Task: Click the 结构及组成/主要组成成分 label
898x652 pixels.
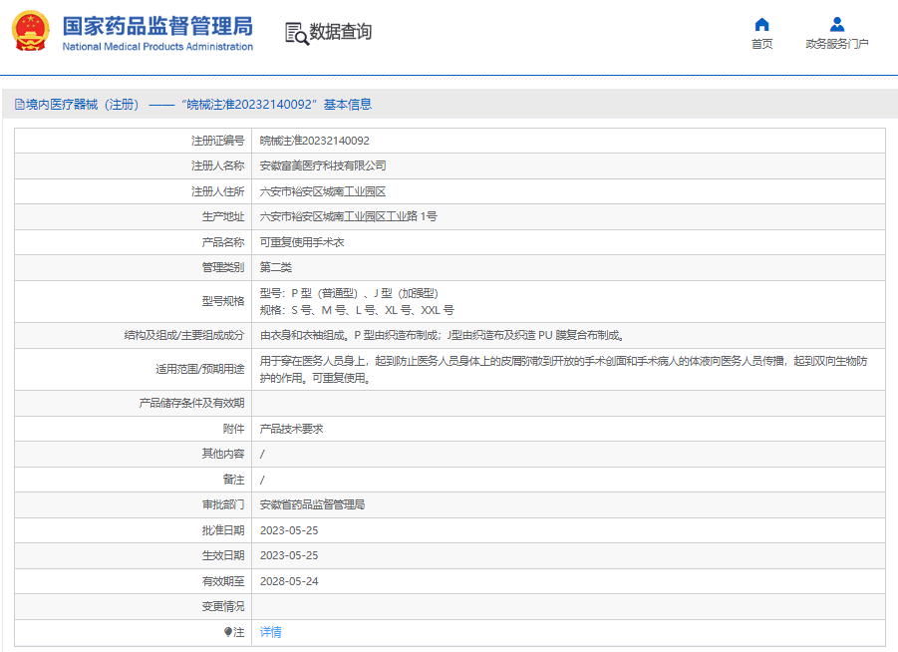Action: pos(184,335)
